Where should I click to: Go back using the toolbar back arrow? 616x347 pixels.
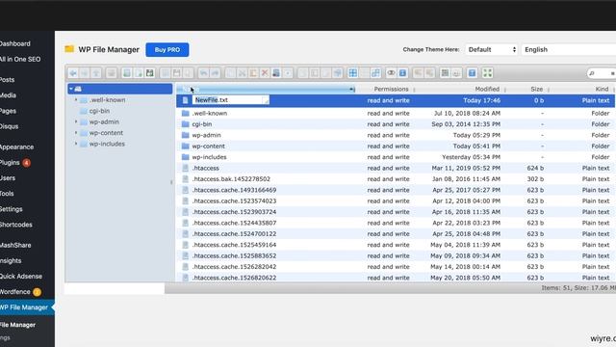pyautogui.click(x=73, y=73)
